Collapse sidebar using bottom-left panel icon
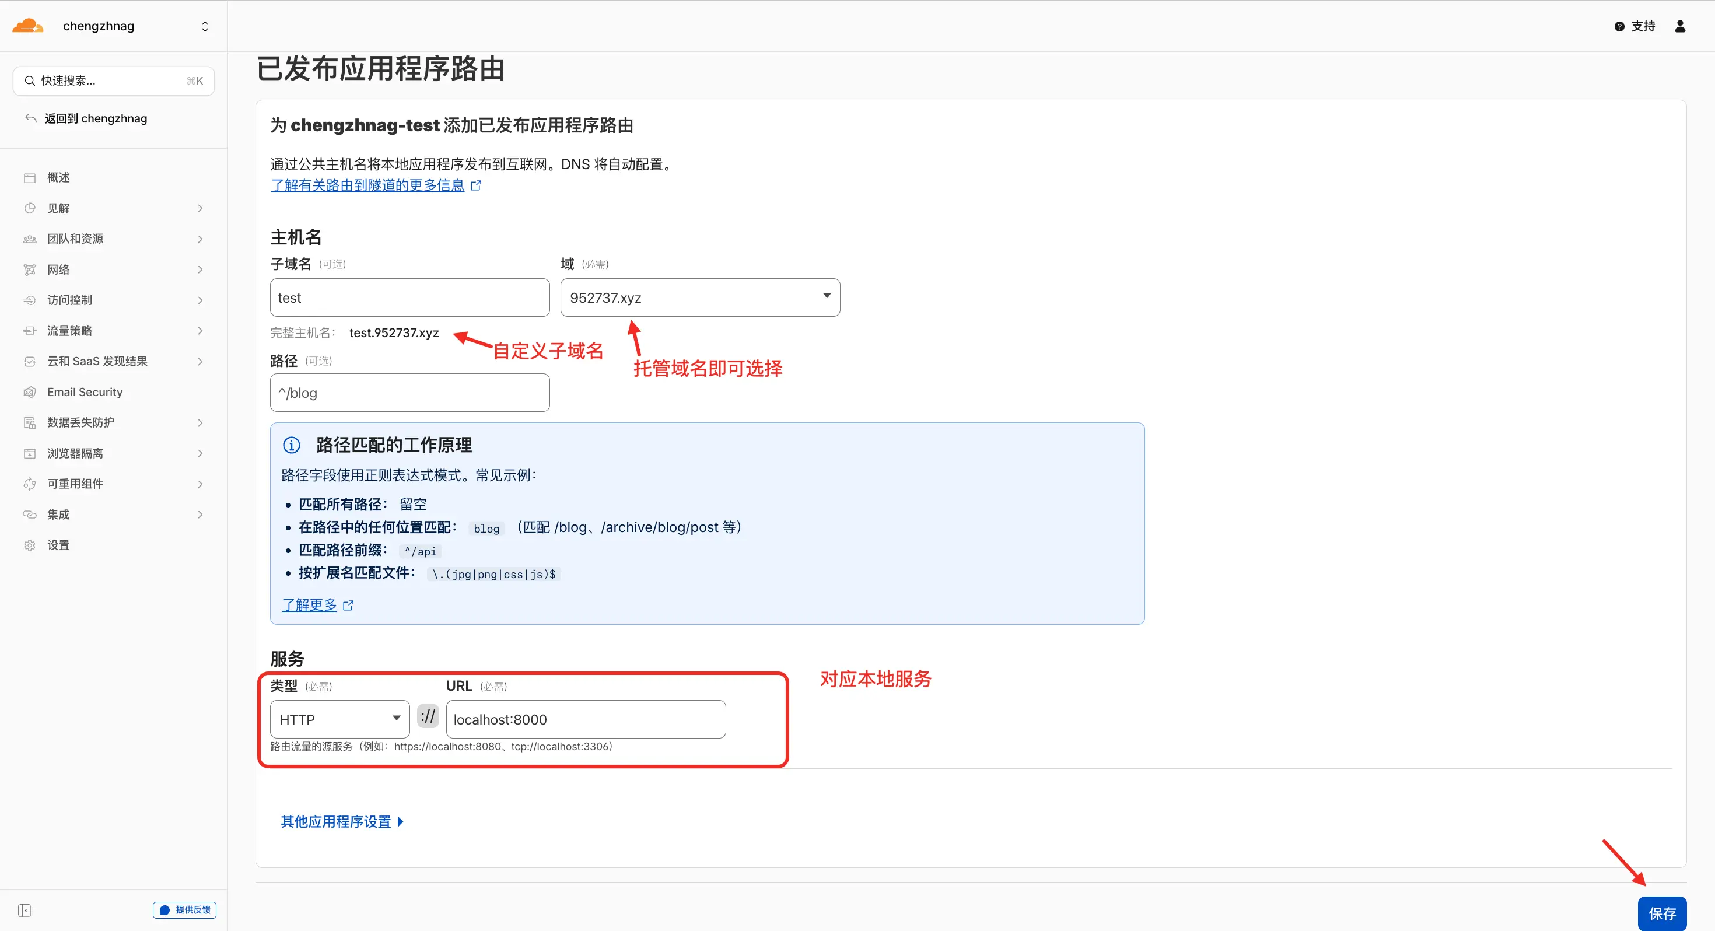The image size is (1715, 931). pos(24,911)
